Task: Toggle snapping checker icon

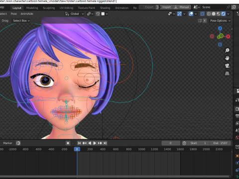Action: click(x=98, y=14)
